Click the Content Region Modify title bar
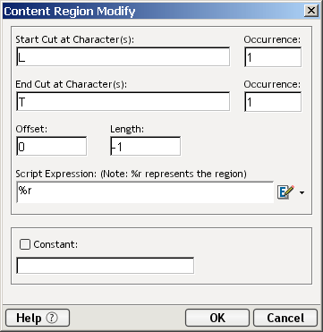Viewport: 323px width, 332px height. pos(161,11)
